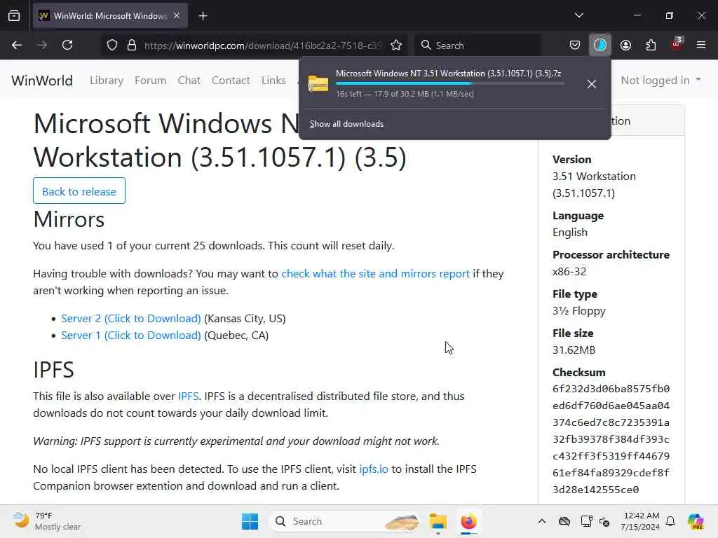This screenshot has width=718, height=538.
Task: Open the Firefox account icon
Action: pos(625,46)
